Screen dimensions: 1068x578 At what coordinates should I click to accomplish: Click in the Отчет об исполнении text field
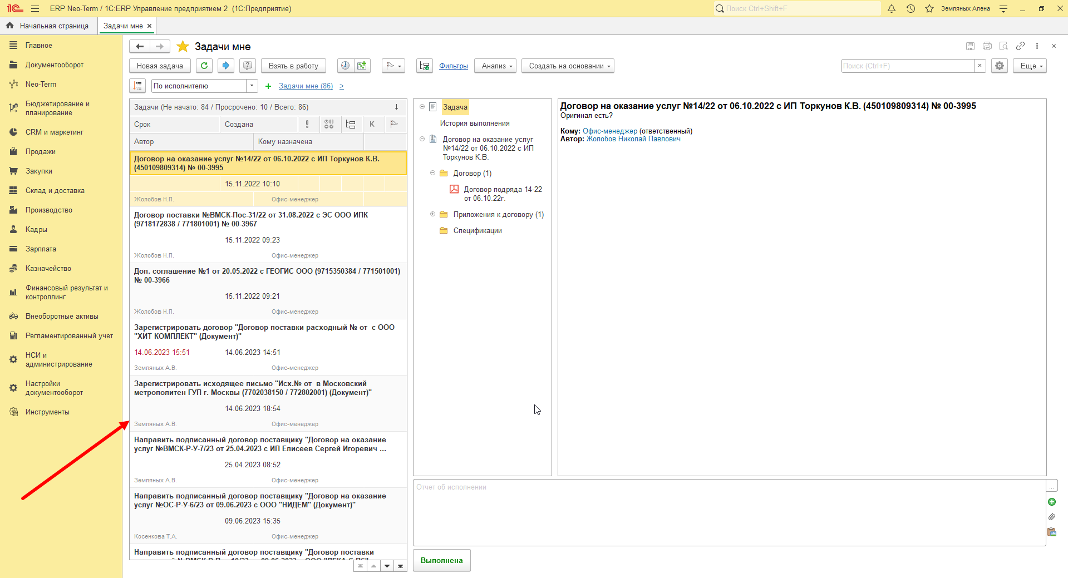[729, 512]
